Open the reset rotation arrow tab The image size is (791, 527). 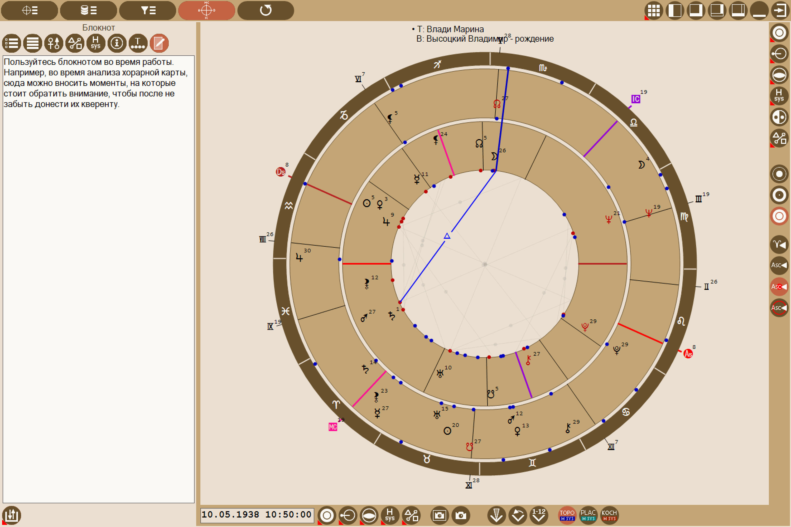click(x=266, y=11)
